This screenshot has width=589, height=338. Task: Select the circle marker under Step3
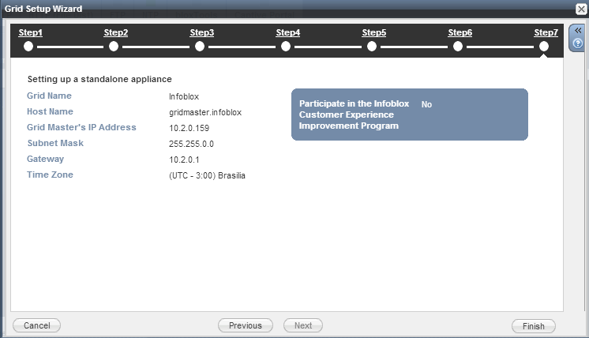pyautogui.click(x=200, y=47)
